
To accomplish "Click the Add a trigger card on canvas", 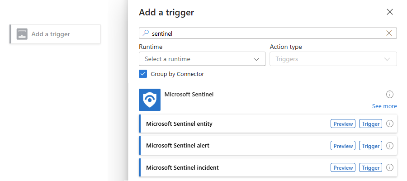I will (55, 34).
